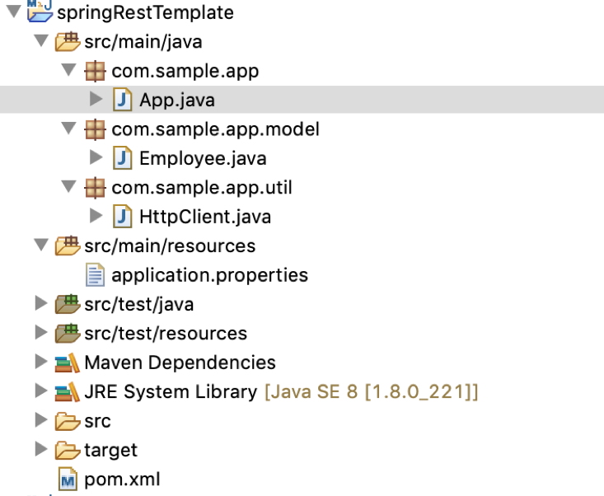Select the src/test/resources folder label
This screenshot has width=604, height=496.
click(165, 334)
